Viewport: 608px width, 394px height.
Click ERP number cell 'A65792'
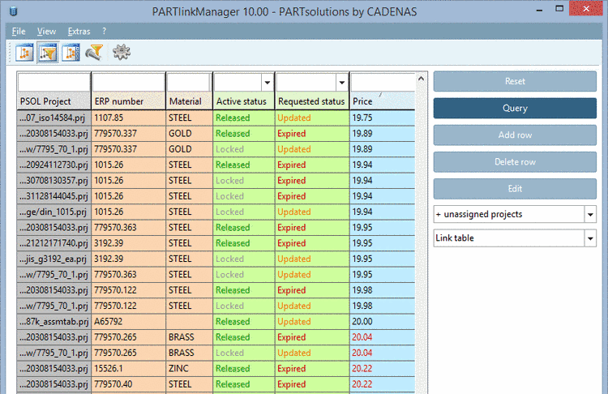128,322
